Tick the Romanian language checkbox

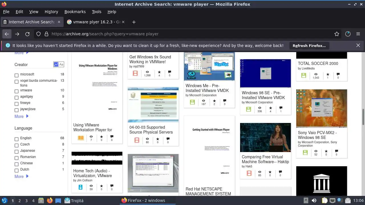(x=17, y=158)
